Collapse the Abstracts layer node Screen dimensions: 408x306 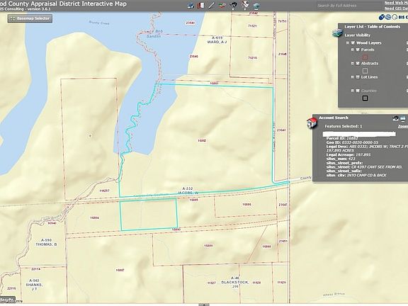coord(353,63)
